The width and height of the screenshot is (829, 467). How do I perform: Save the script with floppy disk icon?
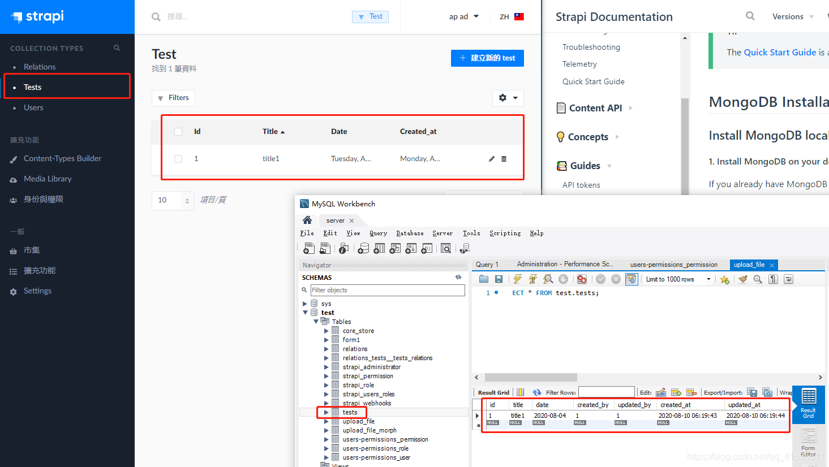click(499, 279)
